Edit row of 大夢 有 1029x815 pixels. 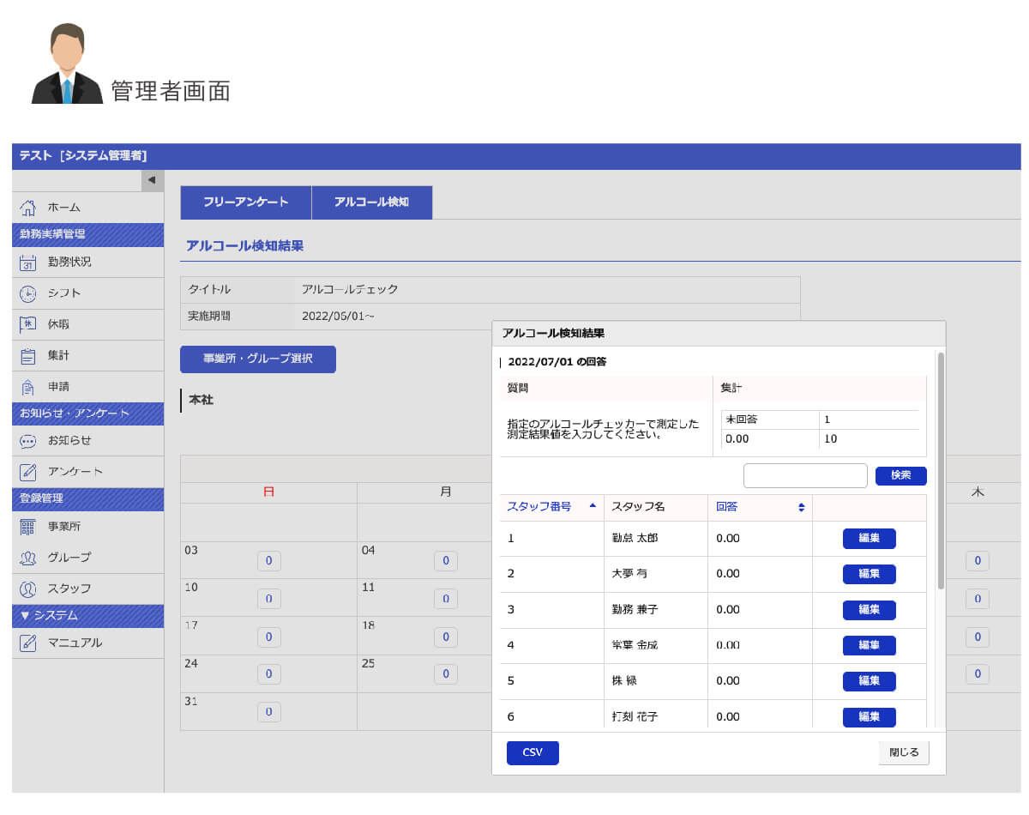point(870,574)
